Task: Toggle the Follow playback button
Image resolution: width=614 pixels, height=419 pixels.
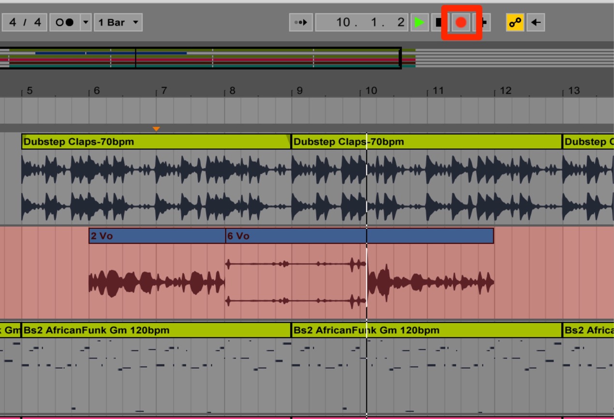Action: pos(301,22)
